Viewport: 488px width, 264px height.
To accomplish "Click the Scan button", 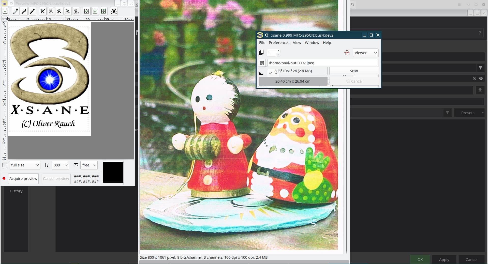I will (x=354, y=71).
